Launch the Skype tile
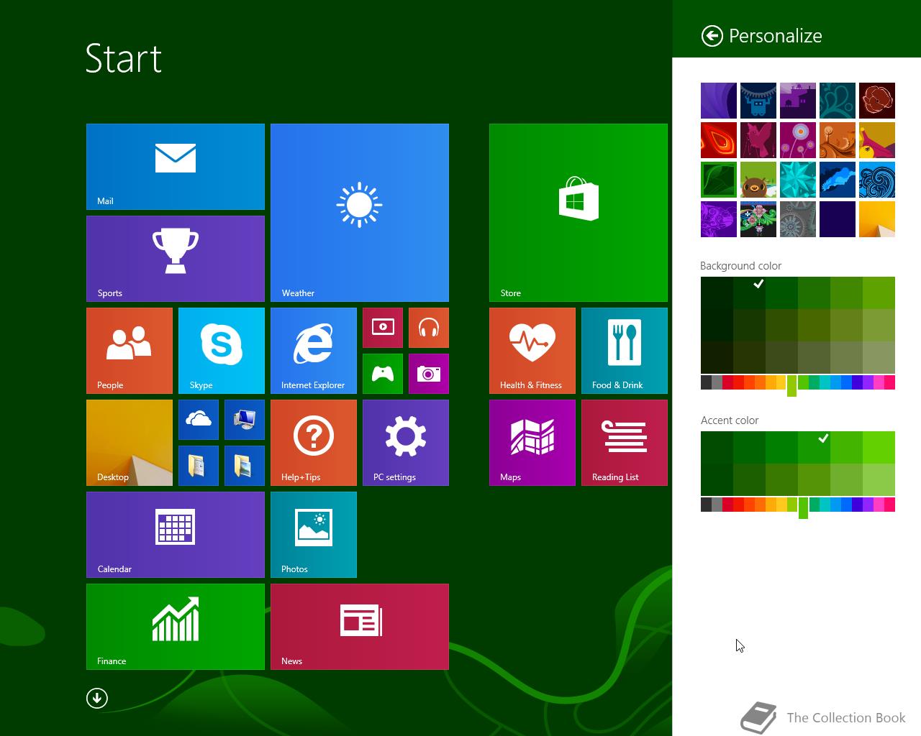Image resolution: width=921 pixels, height=736 pixels. coord(222,351)
